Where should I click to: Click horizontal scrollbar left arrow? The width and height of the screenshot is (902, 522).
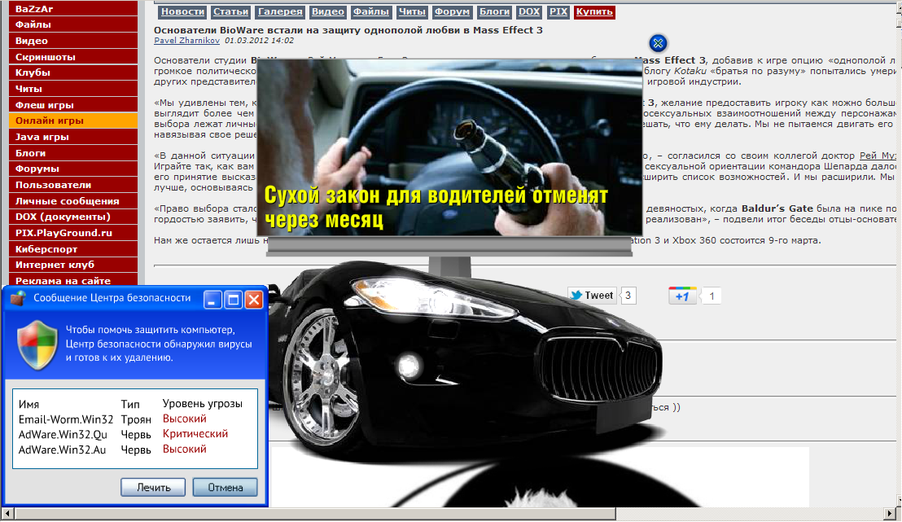(7, 513)
